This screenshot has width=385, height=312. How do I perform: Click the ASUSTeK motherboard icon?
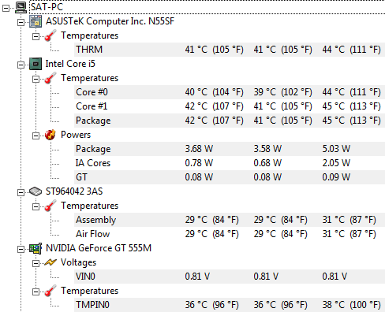pos(36,21)
